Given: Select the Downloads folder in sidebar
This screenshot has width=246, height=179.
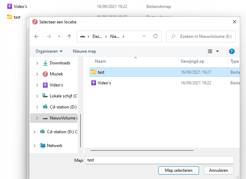Looking at the screenshot, I should tap(60, 63).
